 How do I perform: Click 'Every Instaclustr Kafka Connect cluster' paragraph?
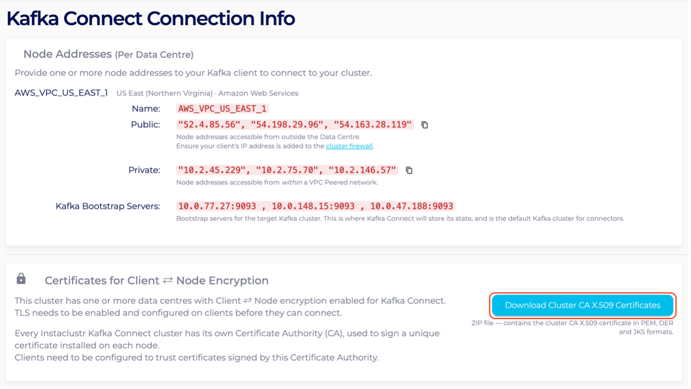click(228, 340)
